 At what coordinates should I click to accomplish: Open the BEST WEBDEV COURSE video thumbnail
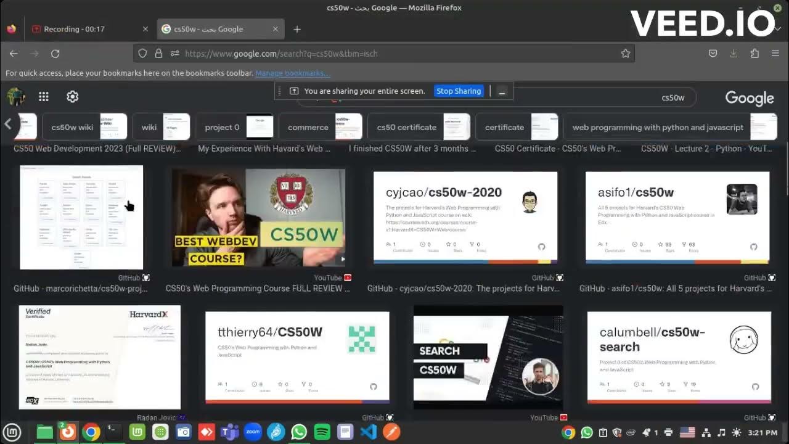258,218
